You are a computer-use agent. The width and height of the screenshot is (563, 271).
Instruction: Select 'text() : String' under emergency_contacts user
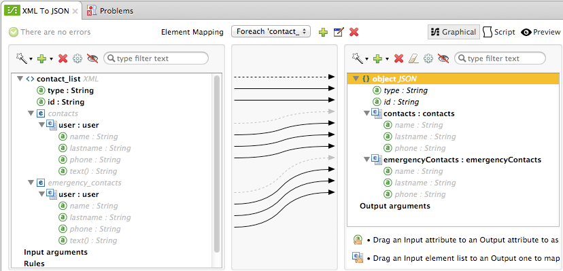click(x=93, y=240)
